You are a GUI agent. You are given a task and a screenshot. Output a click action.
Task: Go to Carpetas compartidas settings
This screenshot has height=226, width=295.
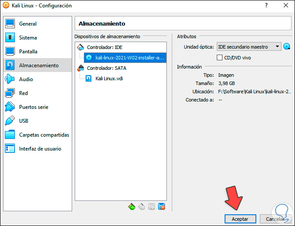[x=37, y=135]
